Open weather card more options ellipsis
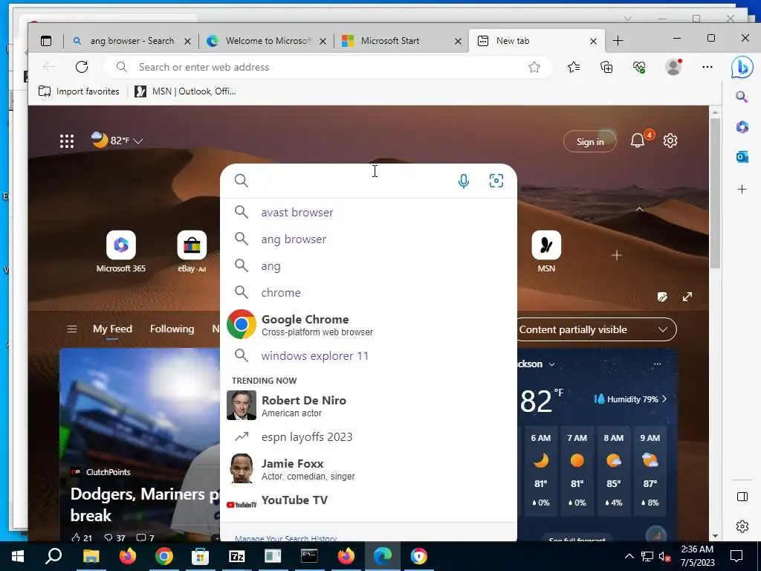This screenshot has width=761, height=571. (657, 364)
